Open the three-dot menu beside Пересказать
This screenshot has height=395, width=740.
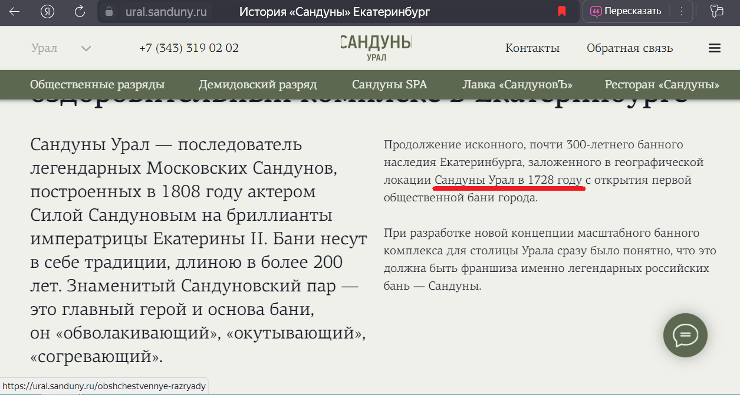tap(682, 11)
